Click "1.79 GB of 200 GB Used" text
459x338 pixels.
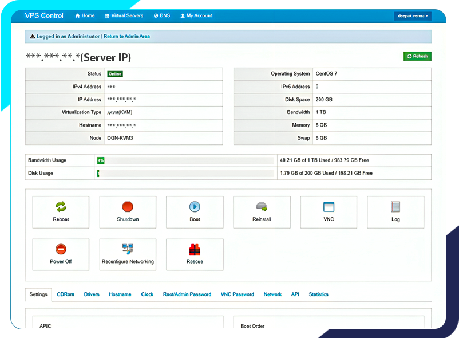click(307, 173)
